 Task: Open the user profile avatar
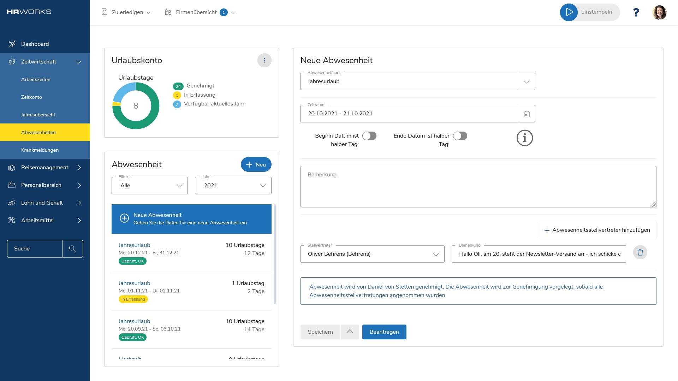(x=659, y=12)
